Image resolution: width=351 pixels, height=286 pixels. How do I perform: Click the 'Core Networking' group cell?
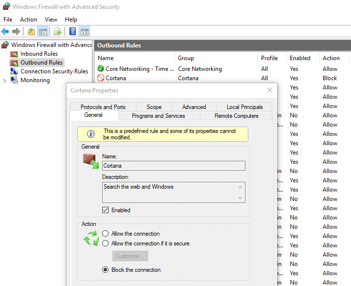(x=200, y=69)
